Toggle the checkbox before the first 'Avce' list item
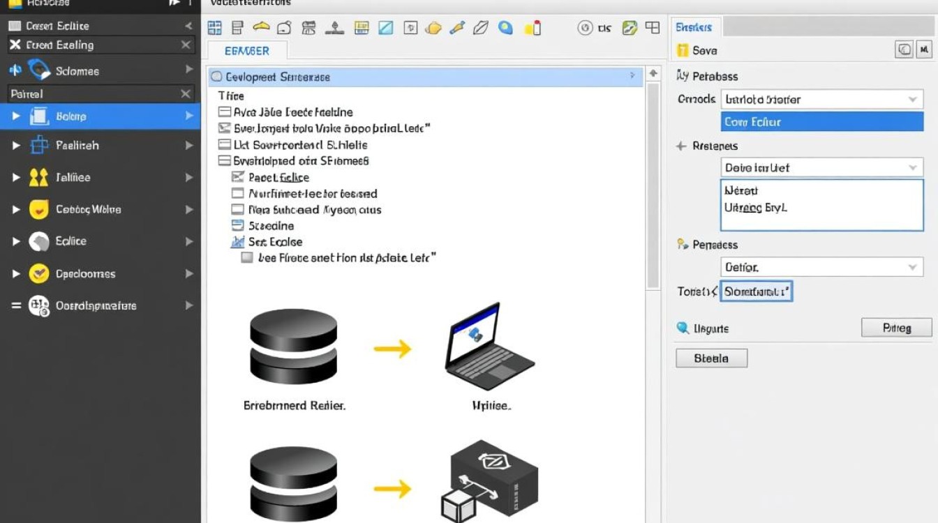Screen dimensions: 938x523 (x=224, y=112)
